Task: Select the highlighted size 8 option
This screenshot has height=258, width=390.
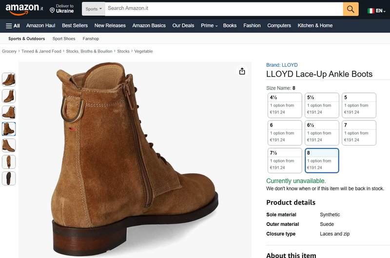Action: [x=322, y=161]
